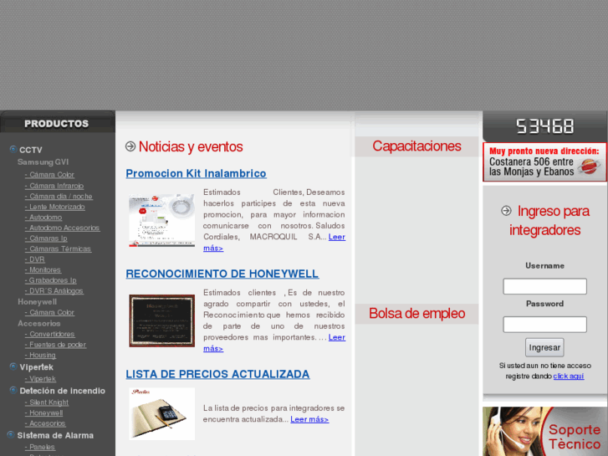
Task: Open the Honeywell recognition plaque thumbnail
Action: [162, 320]
